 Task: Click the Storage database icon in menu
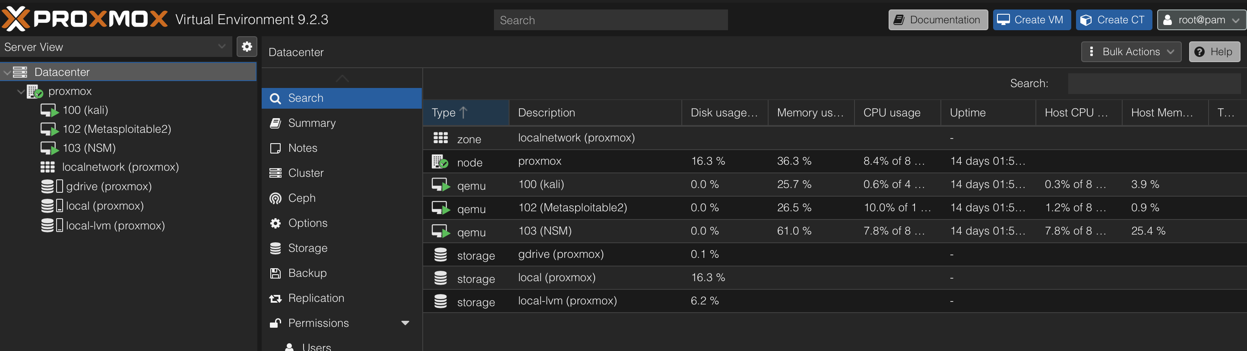tap(275, 248)
